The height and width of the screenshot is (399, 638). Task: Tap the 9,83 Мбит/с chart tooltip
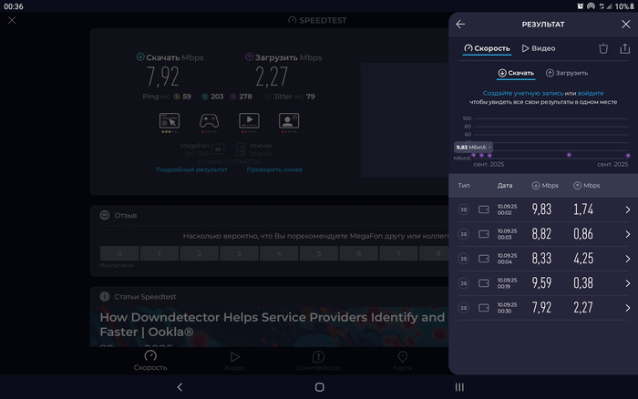(473, 146)
